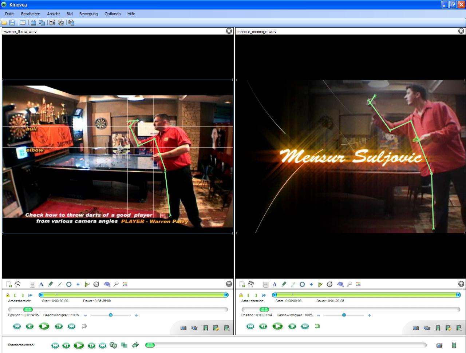The height and width of the screenshot is (353, 466).
Task: Select perspective grid tool in right player
Action: click(x=340, y=284)
